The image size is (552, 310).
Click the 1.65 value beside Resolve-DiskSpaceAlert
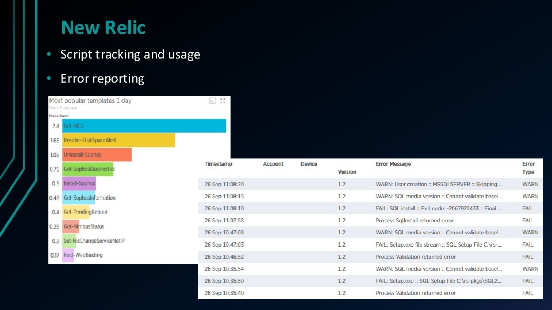[x=55, y=140]
